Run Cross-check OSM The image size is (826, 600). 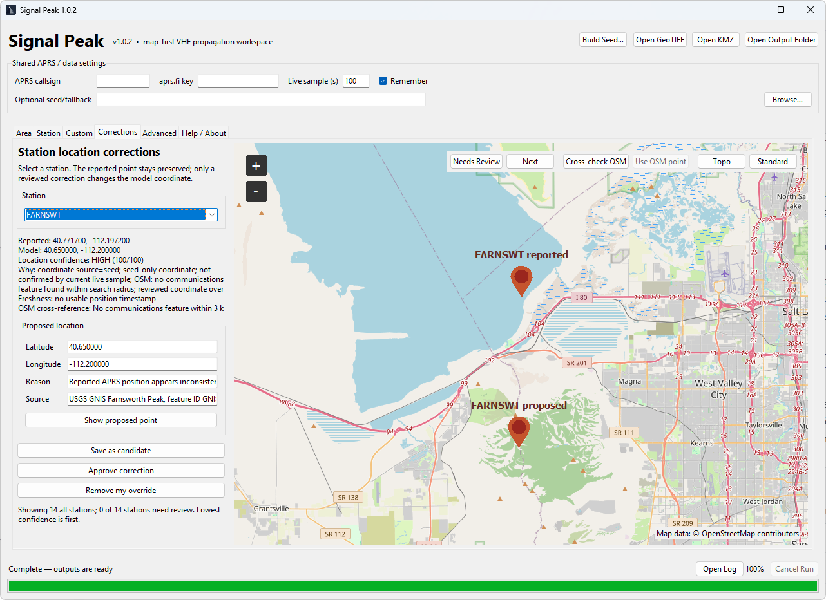pos(596,162)
